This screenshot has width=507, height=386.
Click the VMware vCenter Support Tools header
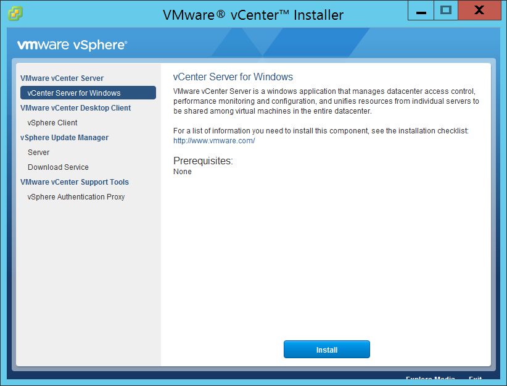click(x=74, y=182)
